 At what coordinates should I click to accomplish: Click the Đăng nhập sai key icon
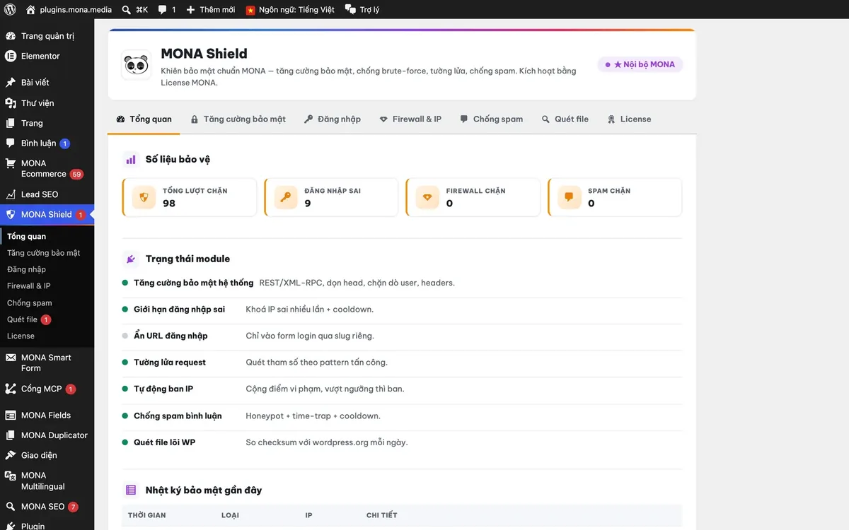(286, 197)
